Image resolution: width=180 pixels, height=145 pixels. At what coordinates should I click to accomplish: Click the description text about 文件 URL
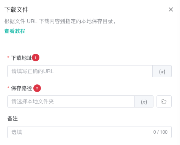coord(60,21)
